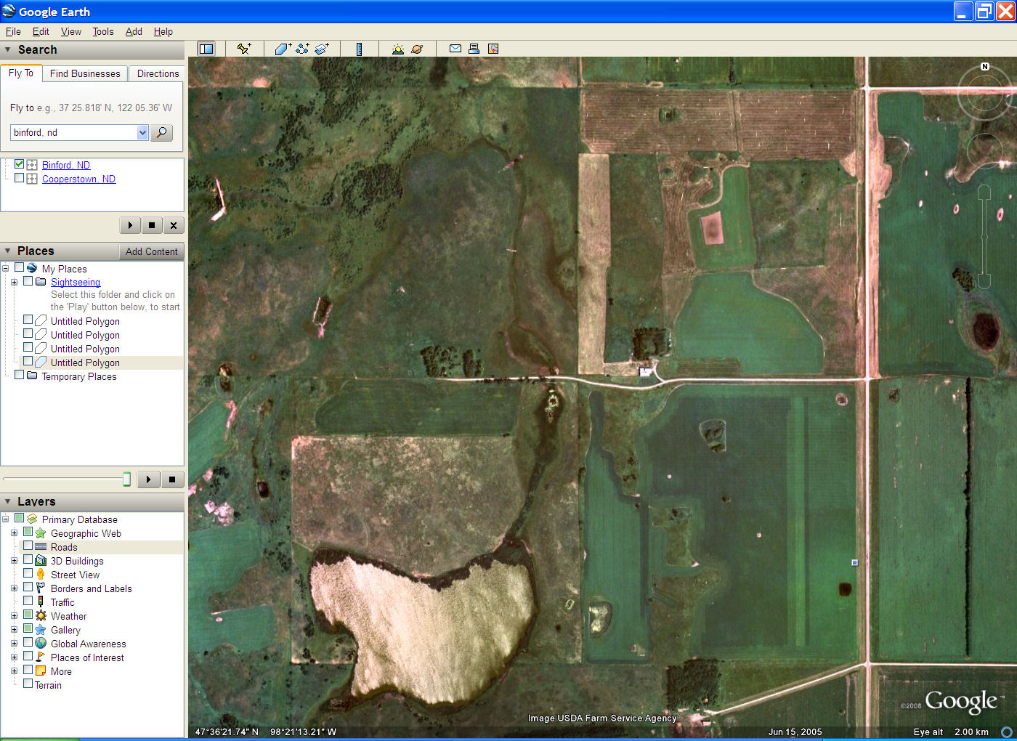
Task: Uncheck the Binford, ND result
Action: (x=19, y=164)
